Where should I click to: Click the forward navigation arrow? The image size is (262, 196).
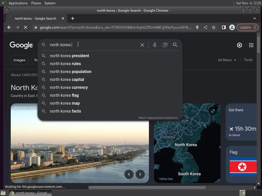click(17, 27)
